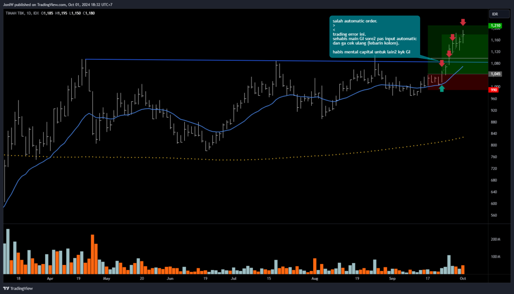Click the gray 1,045 entry price label

(495, 74)
